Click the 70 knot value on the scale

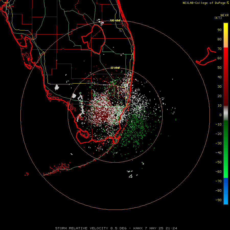click(220, 49)
